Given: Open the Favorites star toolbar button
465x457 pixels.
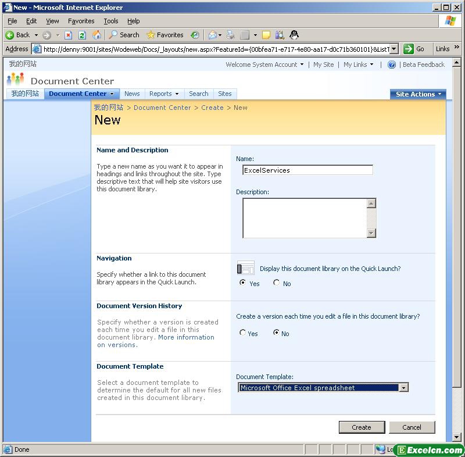Looking at the screenshot, I should click(165, 35).
